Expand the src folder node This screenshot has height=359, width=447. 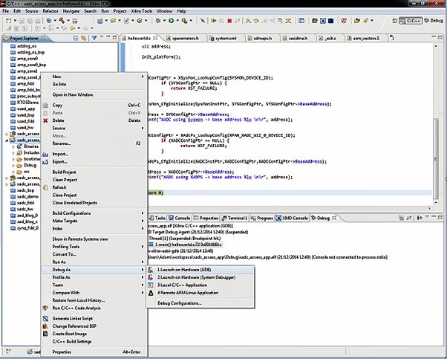[x=13, y=172]
